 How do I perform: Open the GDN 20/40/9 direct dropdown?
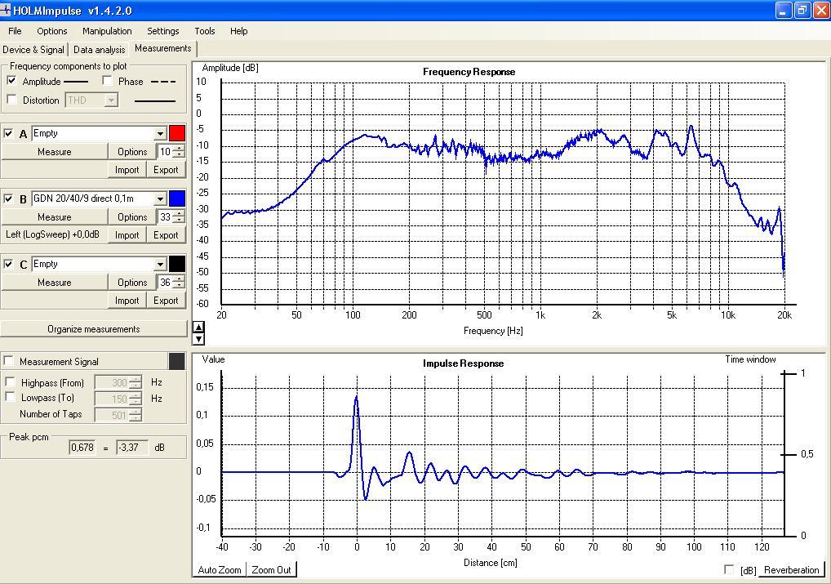[160, 199]
